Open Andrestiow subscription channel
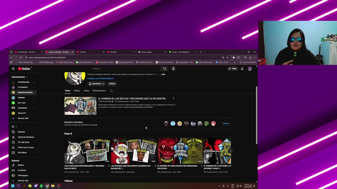 (x=24, y=108)
